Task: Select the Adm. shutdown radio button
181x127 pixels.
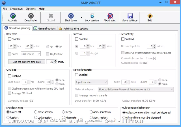Action: 91,112
